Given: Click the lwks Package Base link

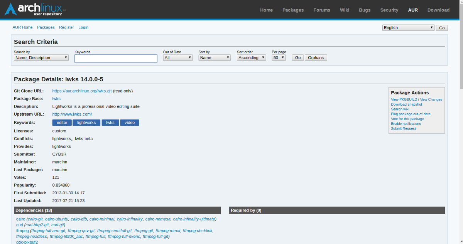Looking at the screenshot, I should pyautogui.click(x=56, y=99).
